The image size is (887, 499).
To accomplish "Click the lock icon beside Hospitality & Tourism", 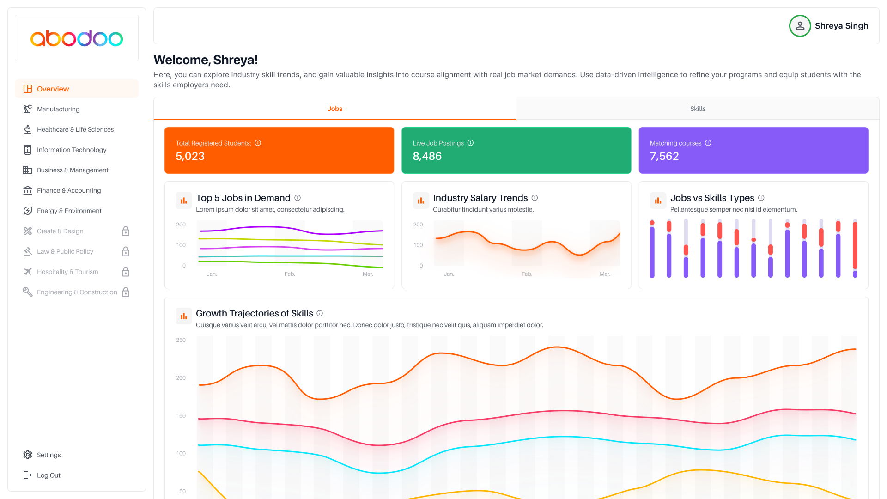I will pos(126,272).
